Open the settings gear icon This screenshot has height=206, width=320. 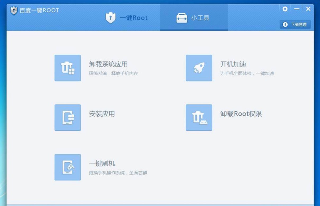(x=285, y=9)
